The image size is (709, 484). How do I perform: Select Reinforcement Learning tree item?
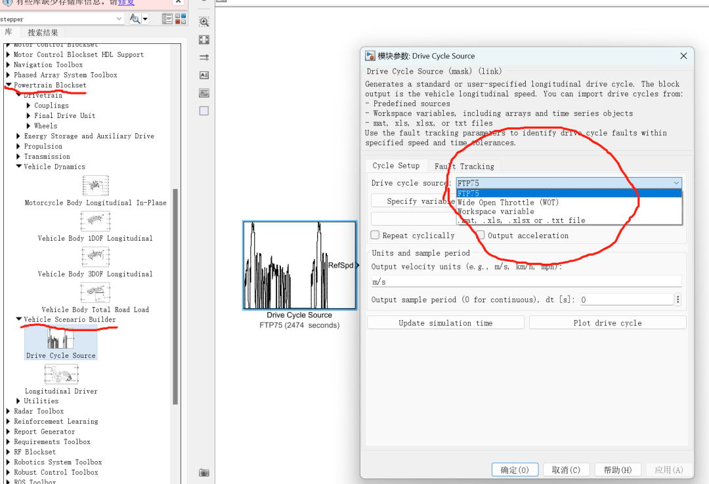tap(56, 421)
